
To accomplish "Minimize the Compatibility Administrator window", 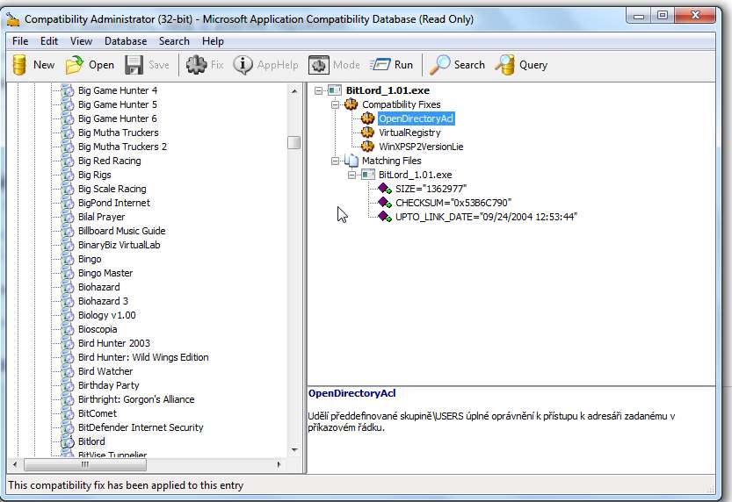I will 639,16.
